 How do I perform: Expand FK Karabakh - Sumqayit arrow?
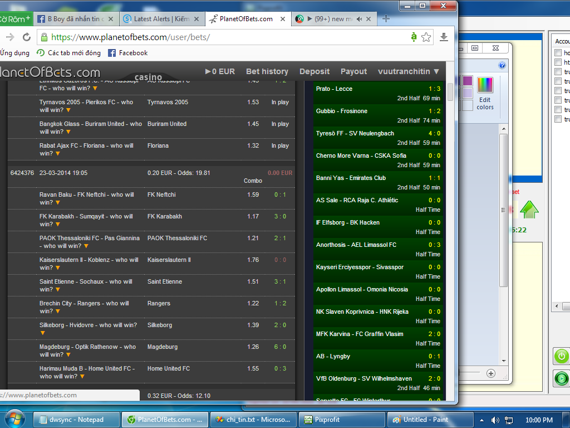tap(58, 225)
